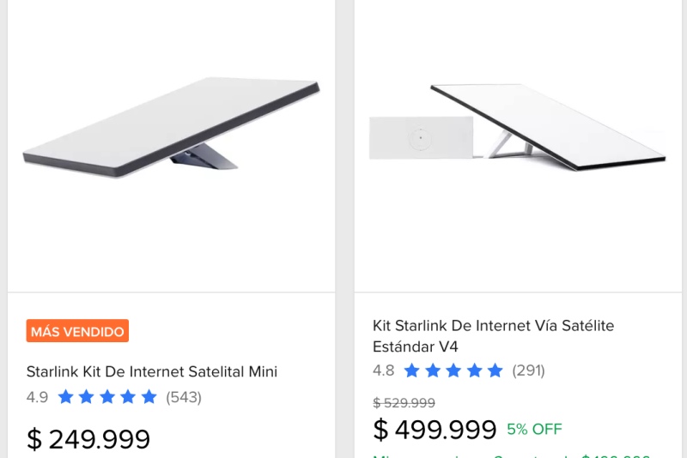The width and height of the screenshot is (687, 458).
Task: Click the orange MÁS VENDIDO badge
Action: coord(77,330)
